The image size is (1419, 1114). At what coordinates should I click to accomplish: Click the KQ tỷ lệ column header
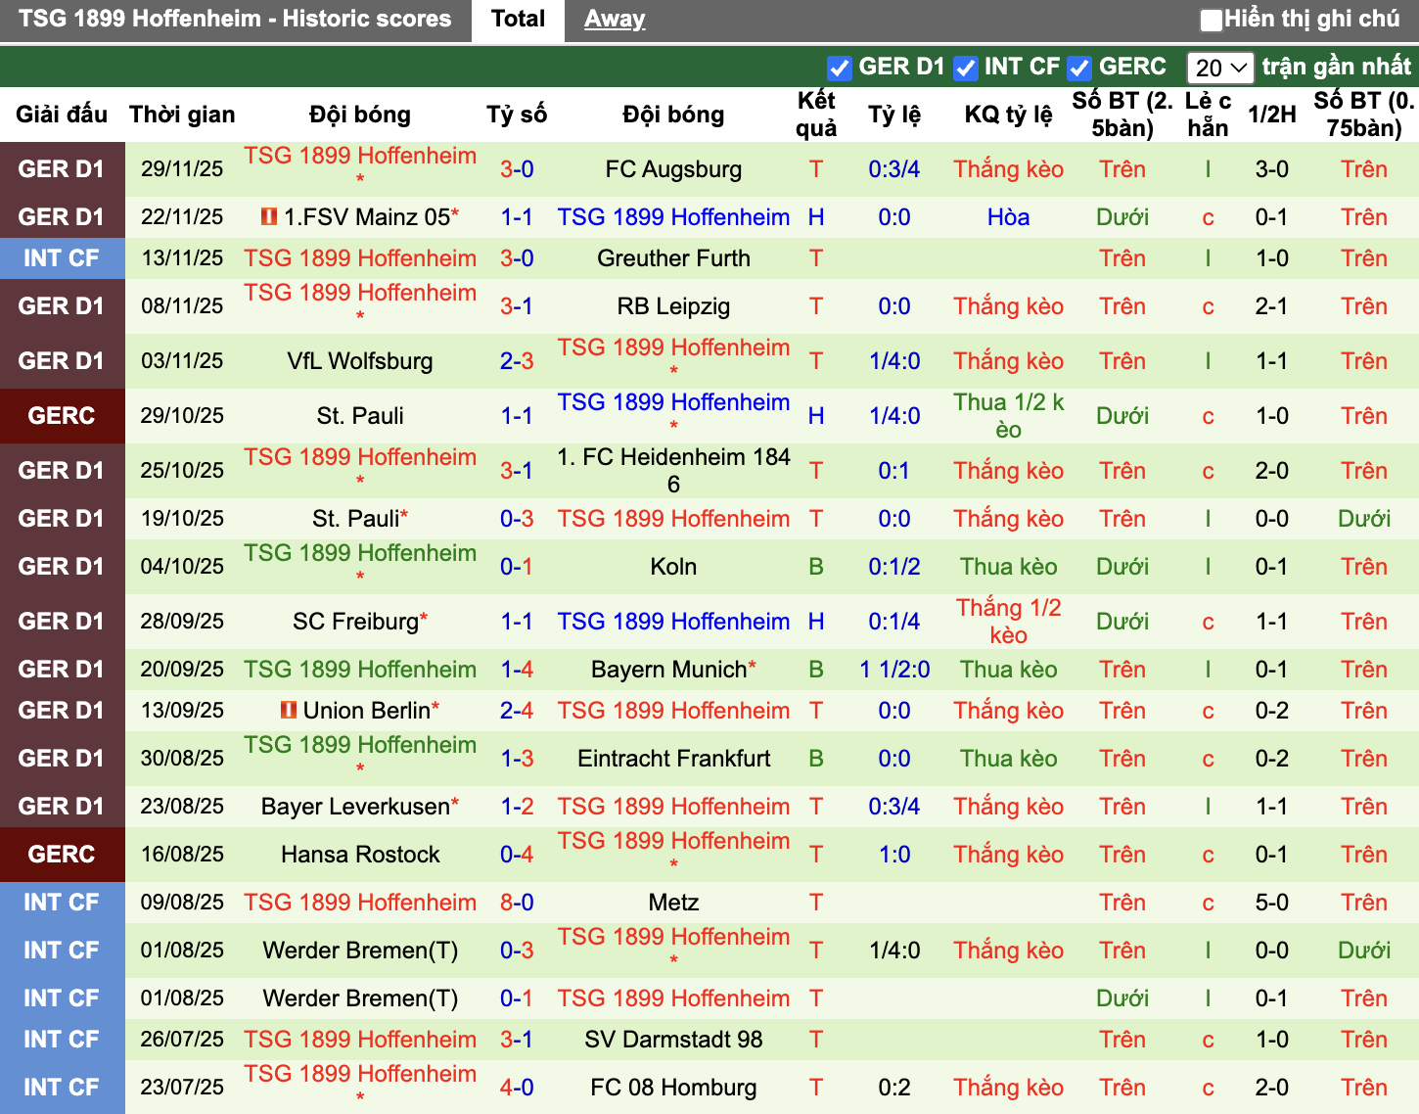click(x=1008, y=115)
